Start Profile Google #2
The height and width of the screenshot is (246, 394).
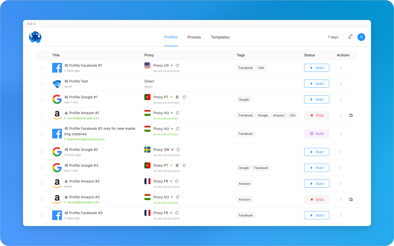pos(317,152)
